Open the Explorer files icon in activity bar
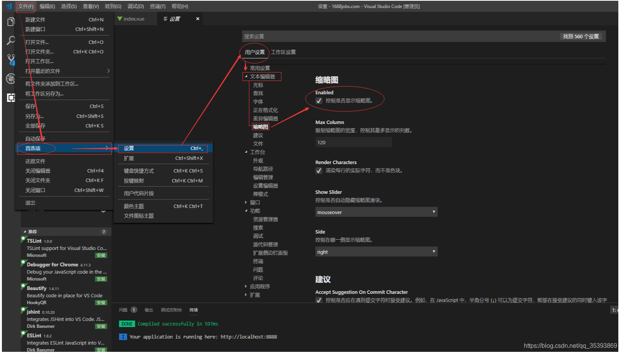 coord(11,22)
